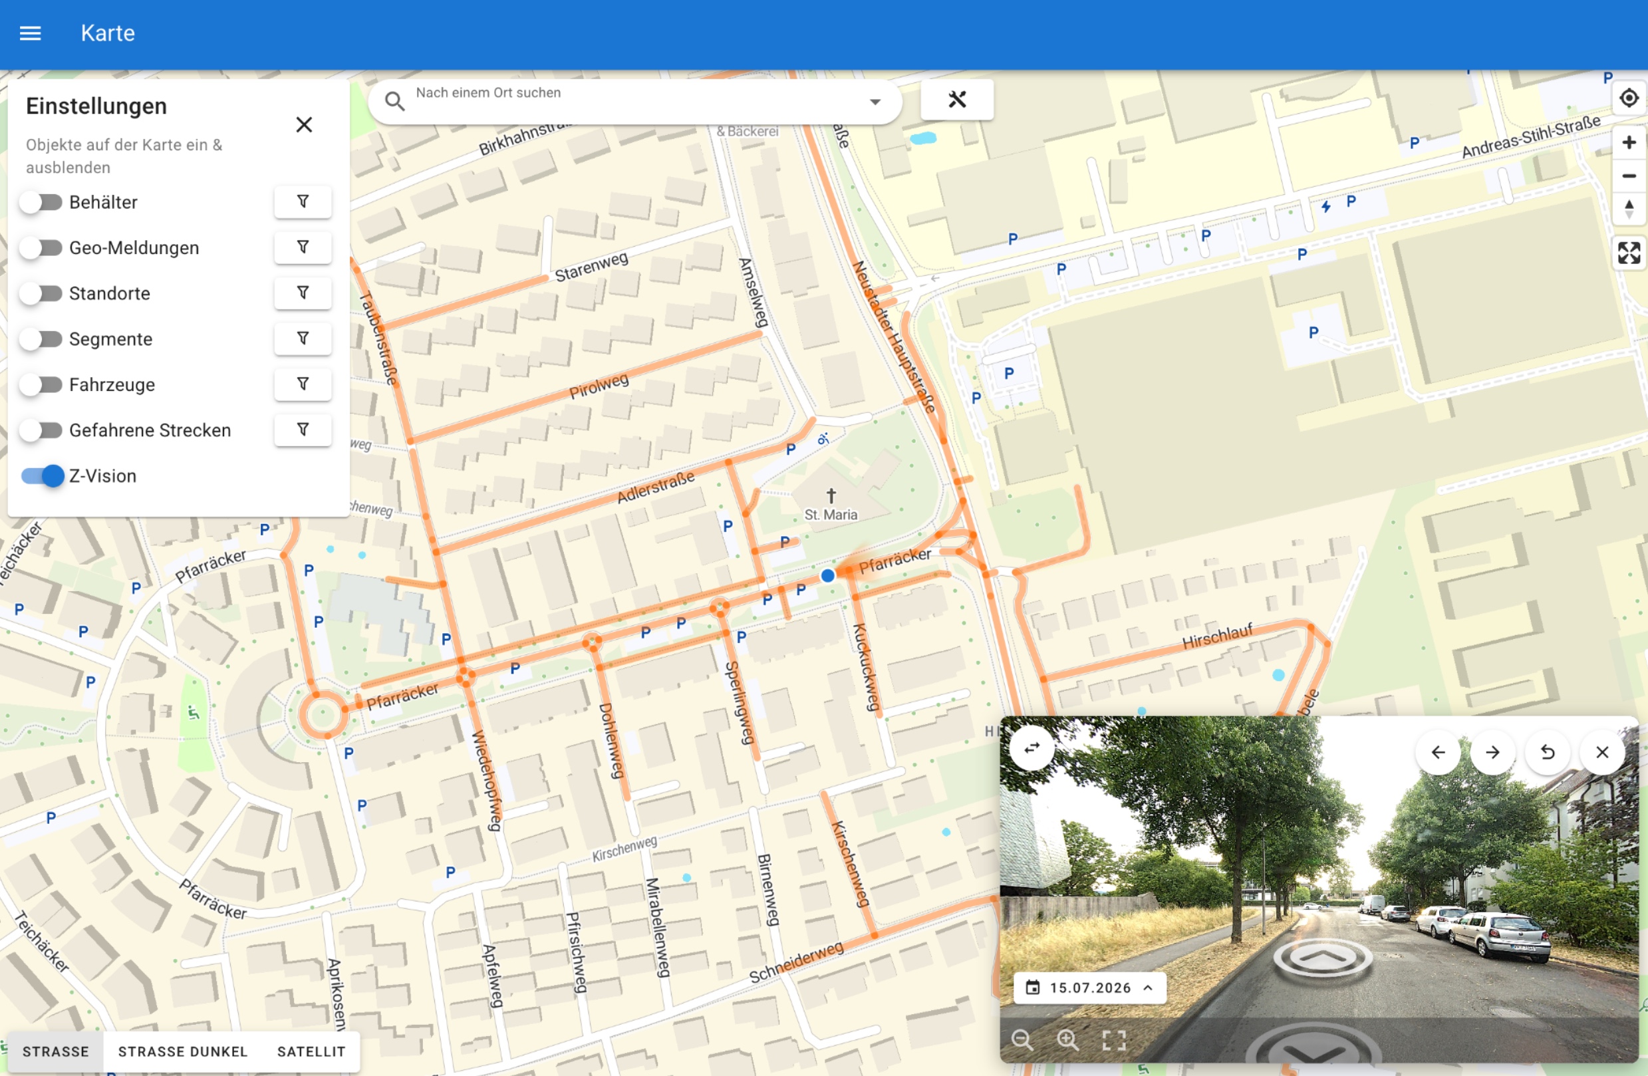Open the map tools wrench icon
The image size is (1648, 1076).
[x=957, y=100]
